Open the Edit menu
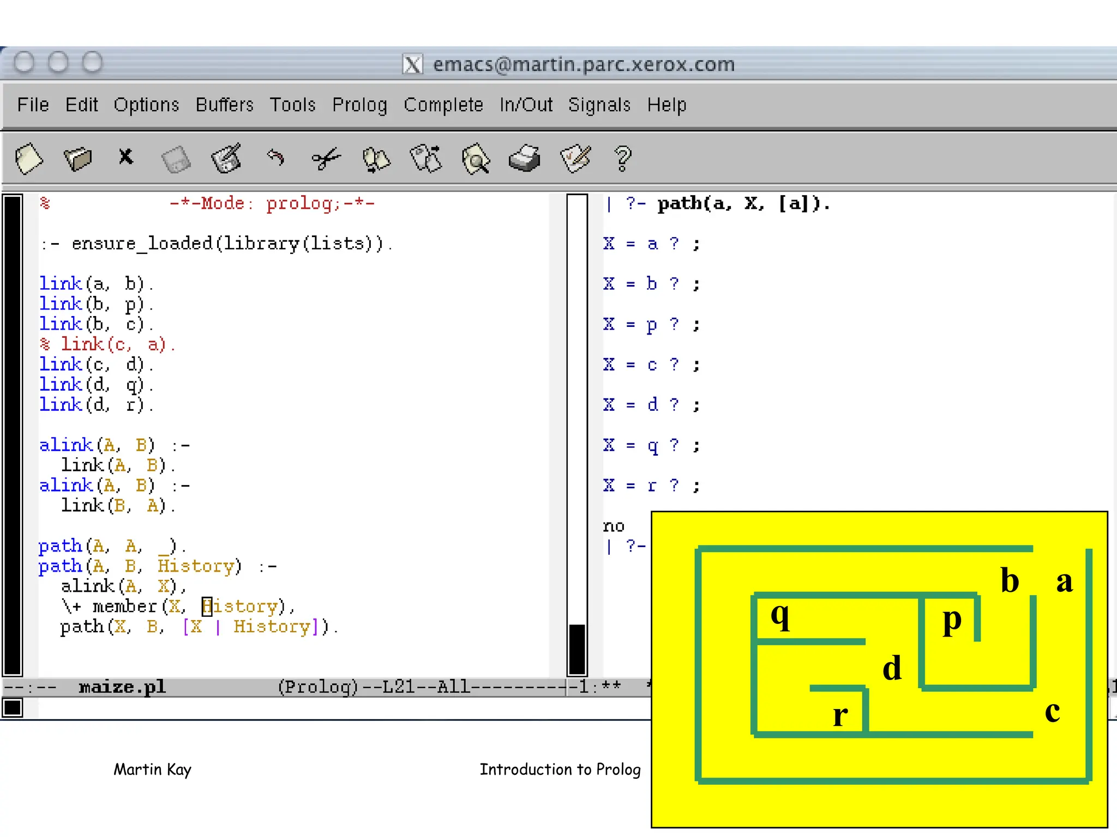 coord(81,105)
